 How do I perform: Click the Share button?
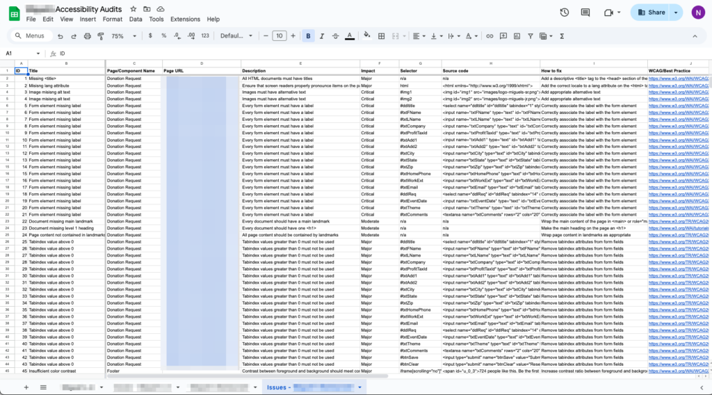coord(651,13)
